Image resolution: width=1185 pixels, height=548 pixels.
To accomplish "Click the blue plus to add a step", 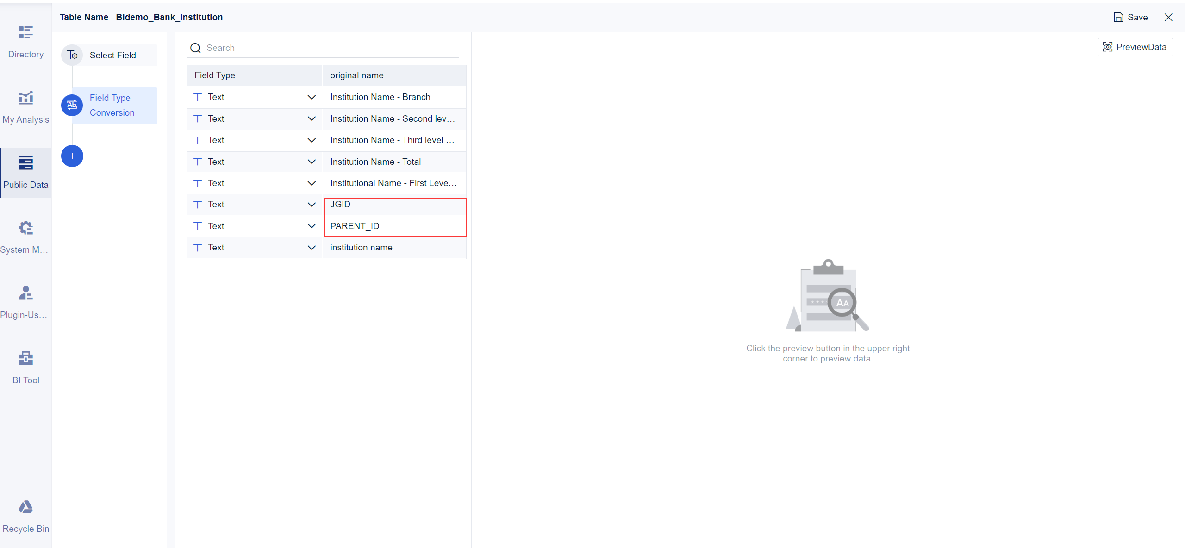I will pos(72,156).
